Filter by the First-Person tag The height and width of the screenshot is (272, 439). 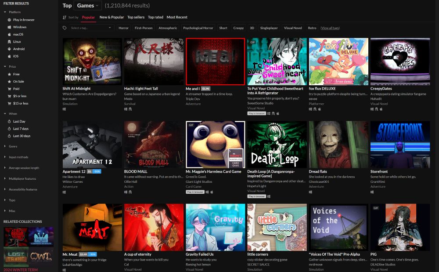coord(144,28)
